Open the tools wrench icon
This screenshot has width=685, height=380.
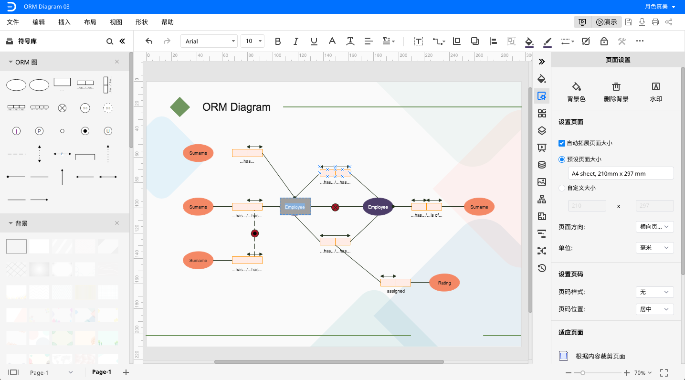coord(622,41)
